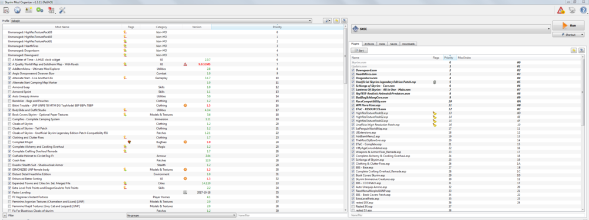The width and height of the screenshot is (589, 220).
Task: Select the Skyrim Immersive Creatures.esp plugin row
Action: pos(466,179)
